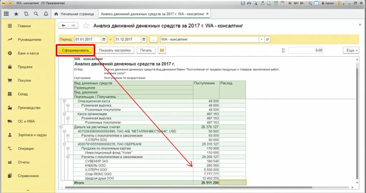
Task: Expand organization dropdown WA - консалтинг
Action: 262,39
